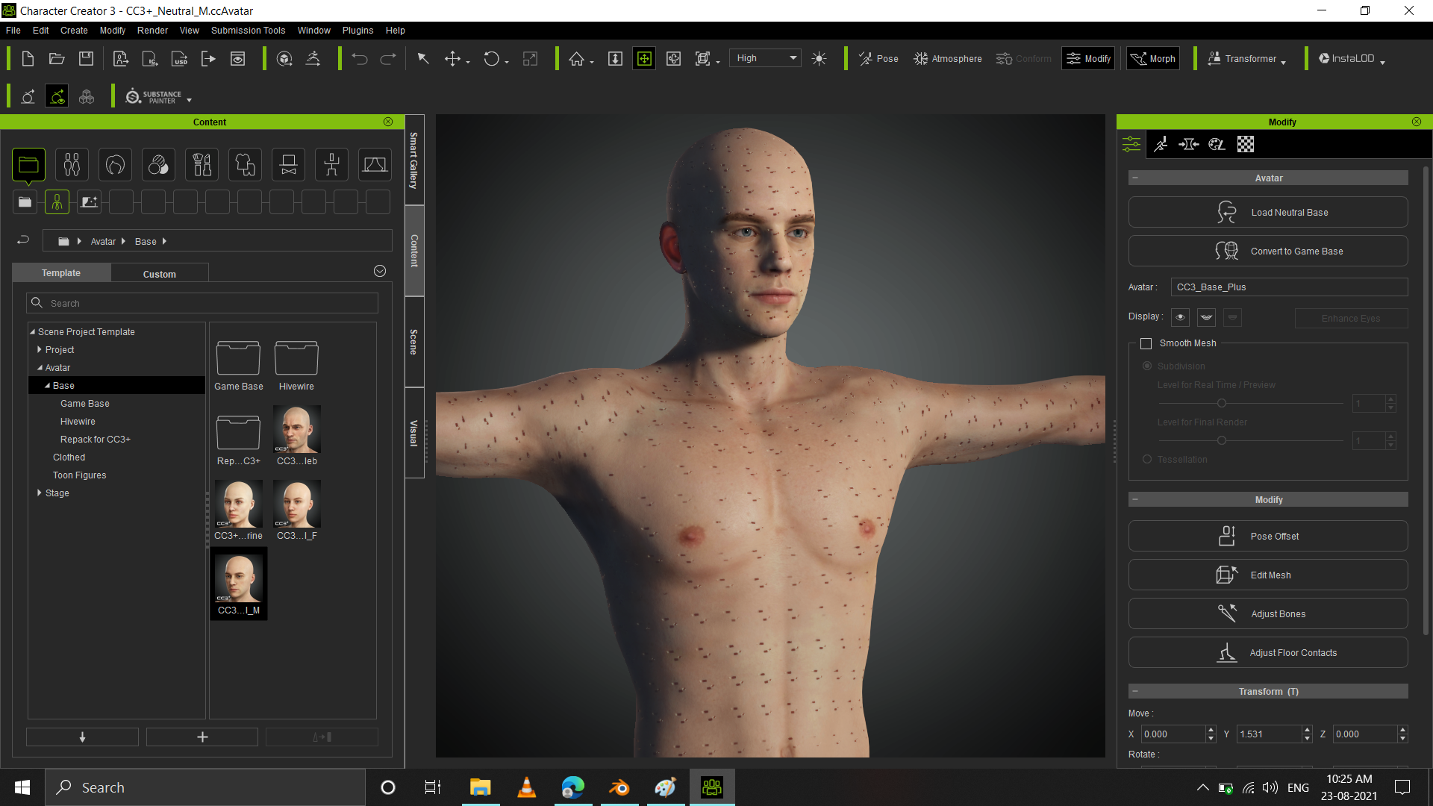
Task: Save project with the floppy disk icon
Action: click(87, 59)
